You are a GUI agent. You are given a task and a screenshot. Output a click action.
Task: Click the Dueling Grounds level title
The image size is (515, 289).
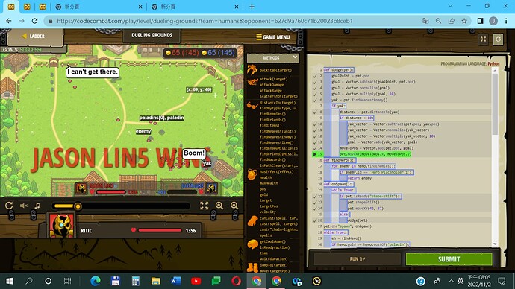tap(152, 35)
